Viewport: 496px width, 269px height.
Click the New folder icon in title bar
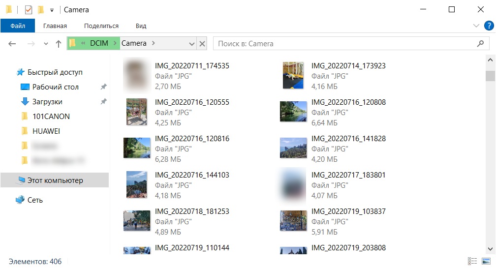click(41, 10)
